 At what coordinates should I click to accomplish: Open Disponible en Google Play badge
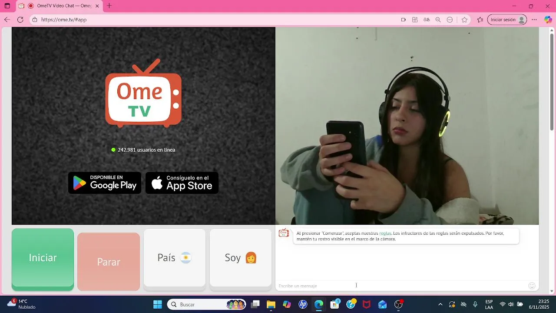point(105,183)
